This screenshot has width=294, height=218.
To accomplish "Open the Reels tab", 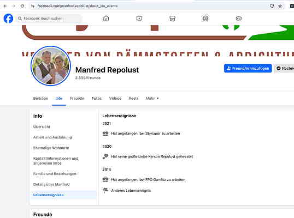I will pos(133,98).
